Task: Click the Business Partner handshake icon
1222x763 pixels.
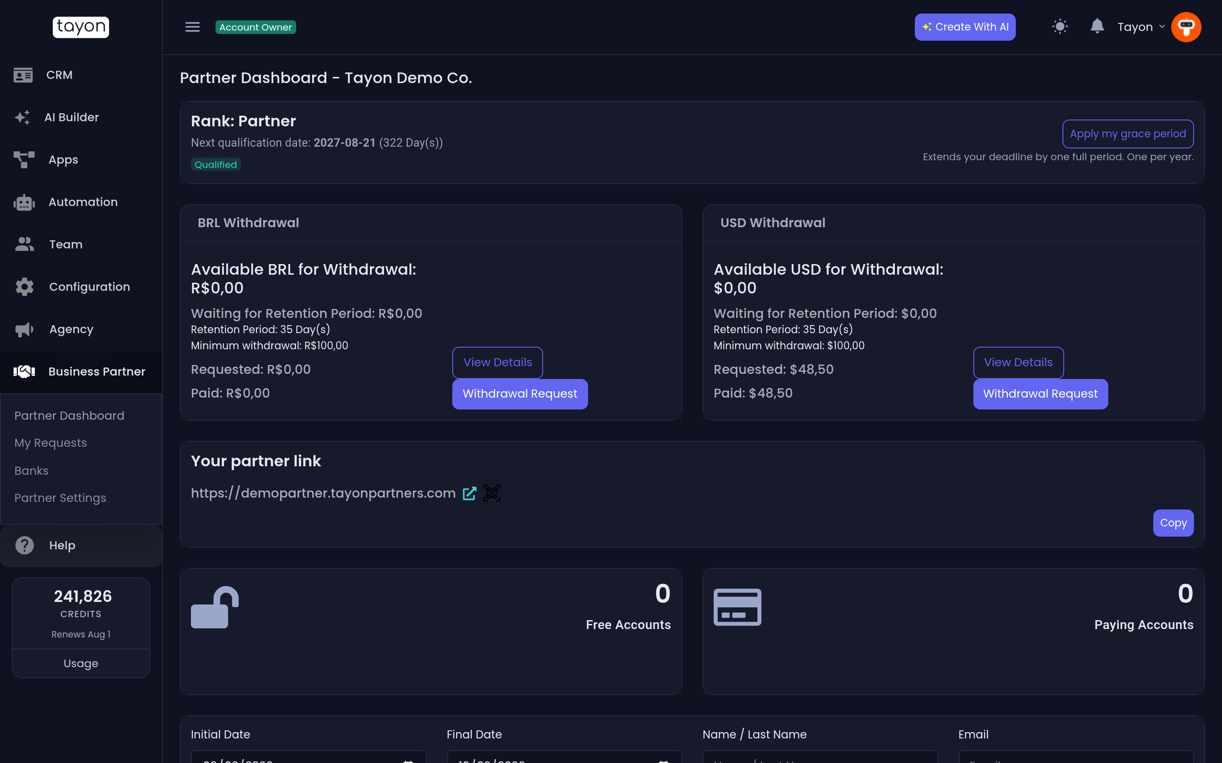Action: 24,372
